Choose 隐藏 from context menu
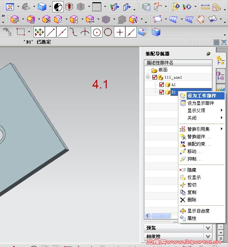 [202, 170]
